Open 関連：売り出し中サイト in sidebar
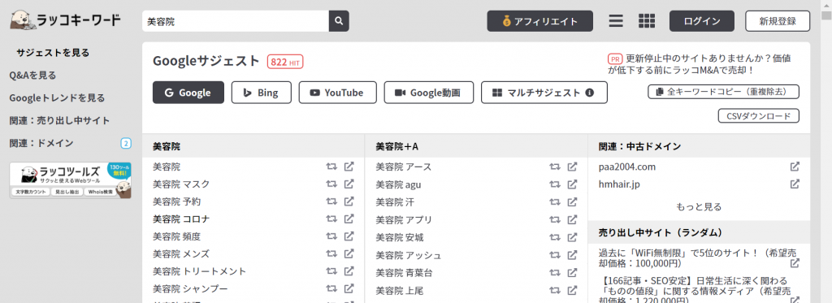Viewport: 832px width, 303px height. (59, 120)
